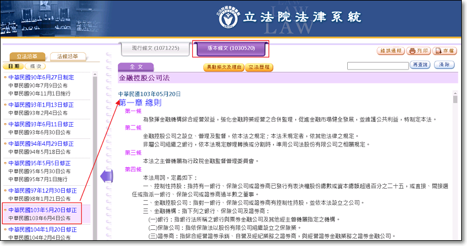467x246 pixels.
Task: Open the 立法沿革 sidebar tab
Action: click(x=27, y=57)
